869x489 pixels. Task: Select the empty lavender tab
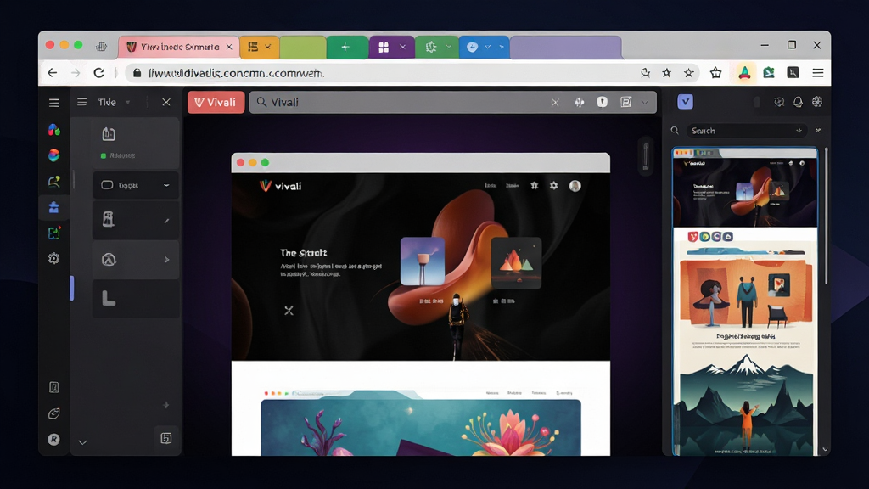point(565,48)
